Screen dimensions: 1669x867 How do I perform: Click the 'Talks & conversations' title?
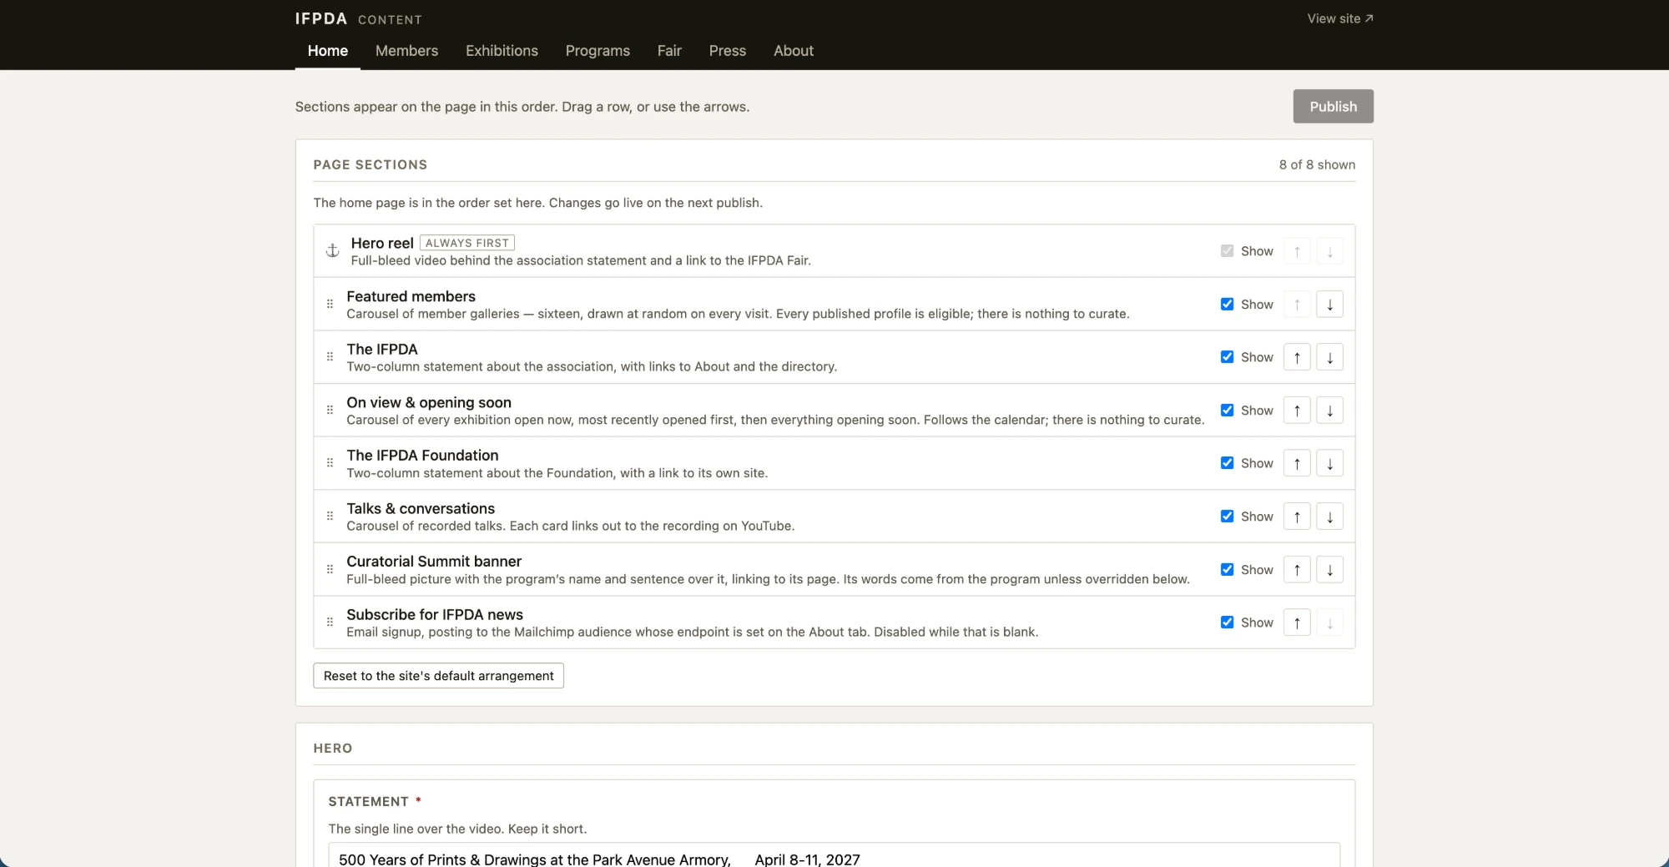pyautogui.click(x=421, y=508)
